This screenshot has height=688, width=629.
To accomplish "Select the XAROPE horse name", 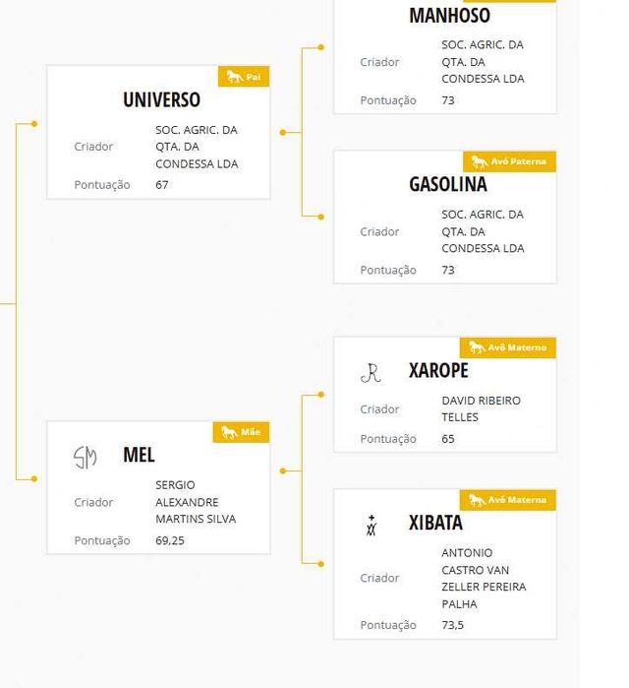I will [438, 371].
